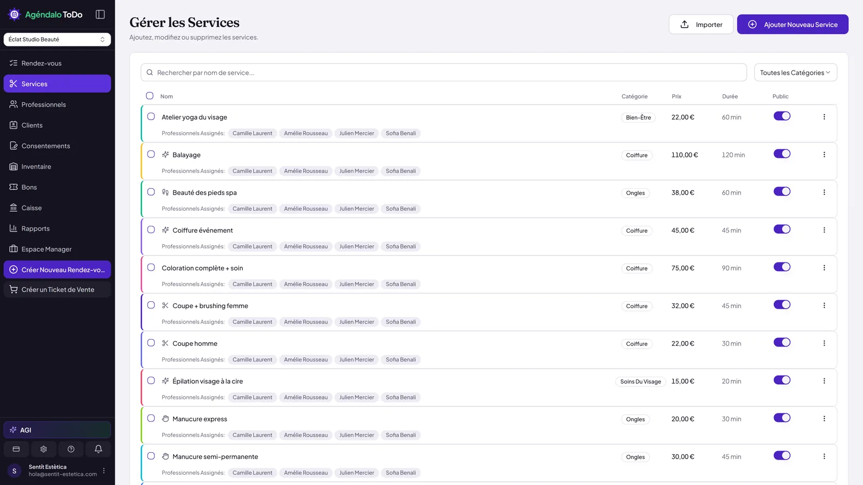The width and height of the screenshot is (863, 485).
Task: Open the help question mark icon
Action: [71, 449]
